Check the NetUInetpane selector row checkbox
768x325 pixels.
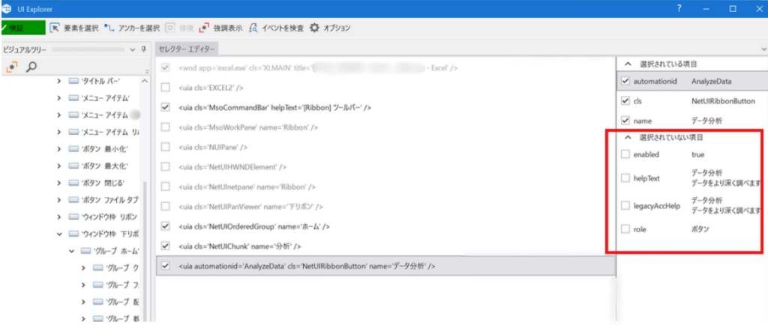click(166, 186)
